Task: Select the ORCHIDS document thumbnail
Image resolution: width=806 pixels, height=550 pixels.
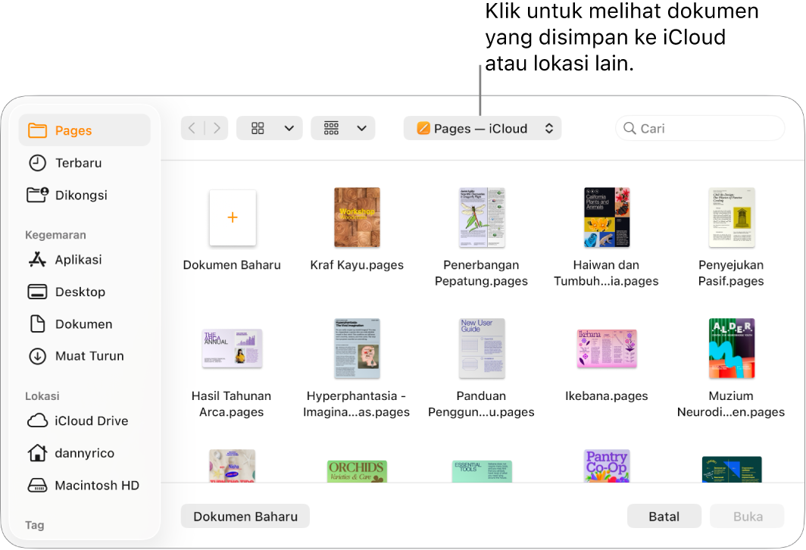Action: [358, 471]
